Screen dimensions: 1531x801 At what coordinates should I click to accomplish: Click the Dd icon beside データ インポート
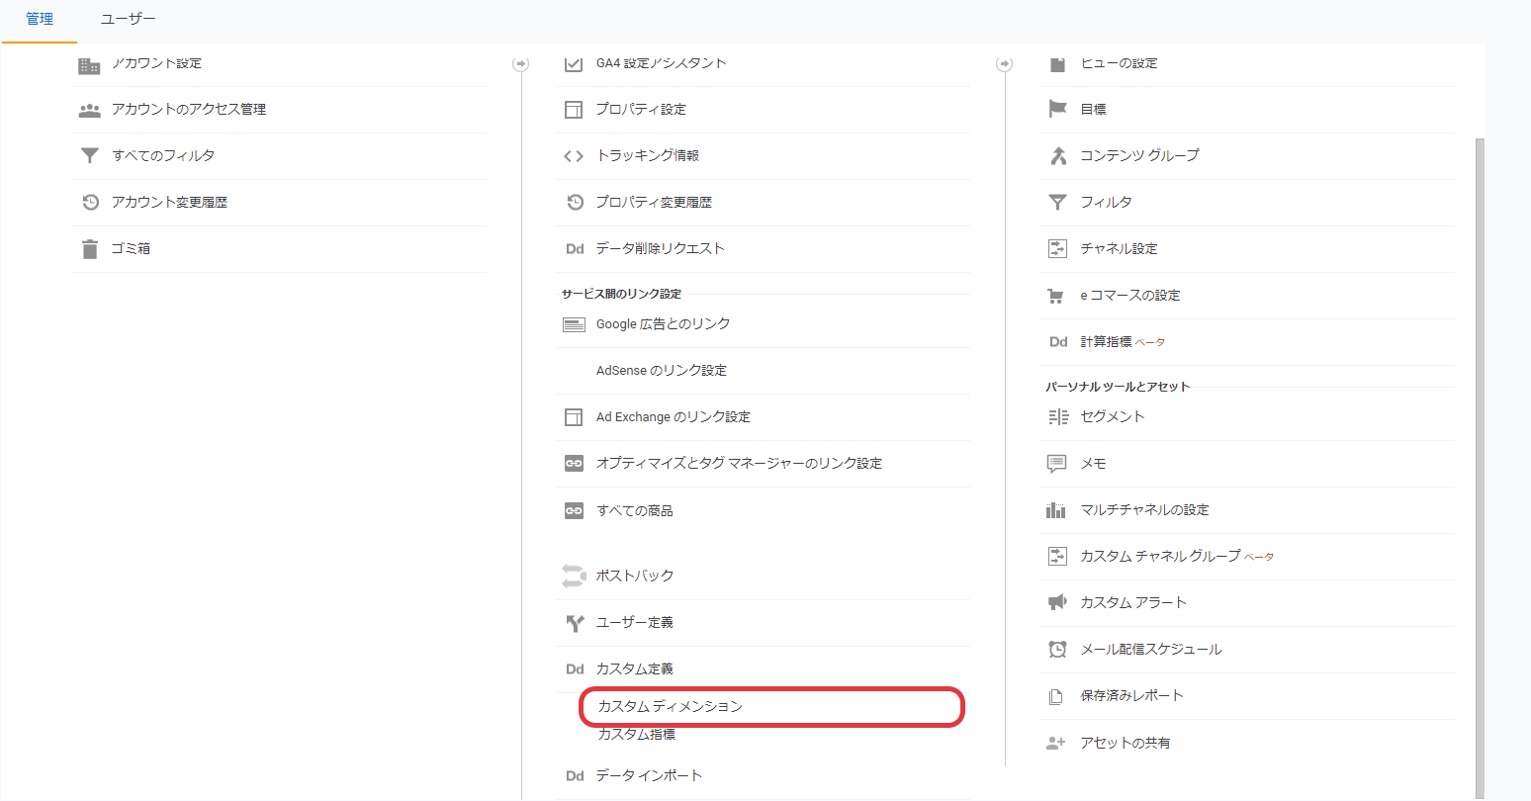click(575, 776)
